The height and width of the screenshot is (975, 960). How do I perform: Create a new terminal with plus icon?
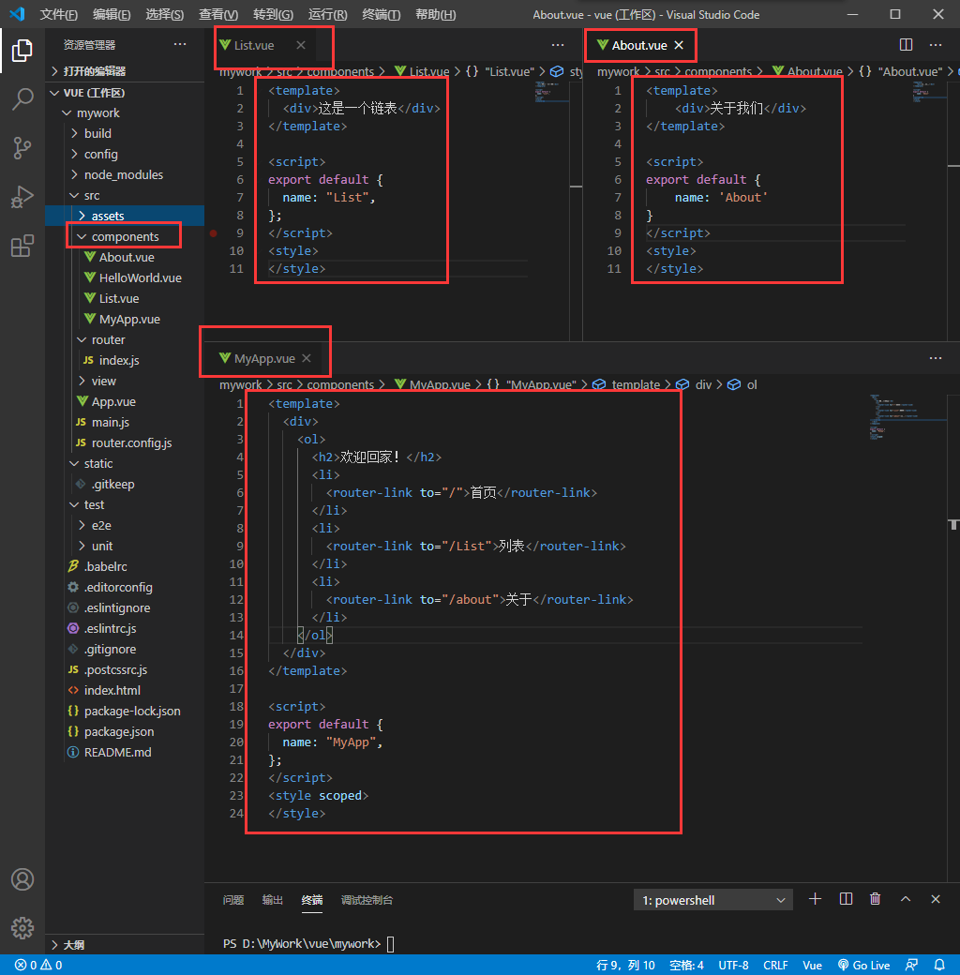click(x=815, y=899)
